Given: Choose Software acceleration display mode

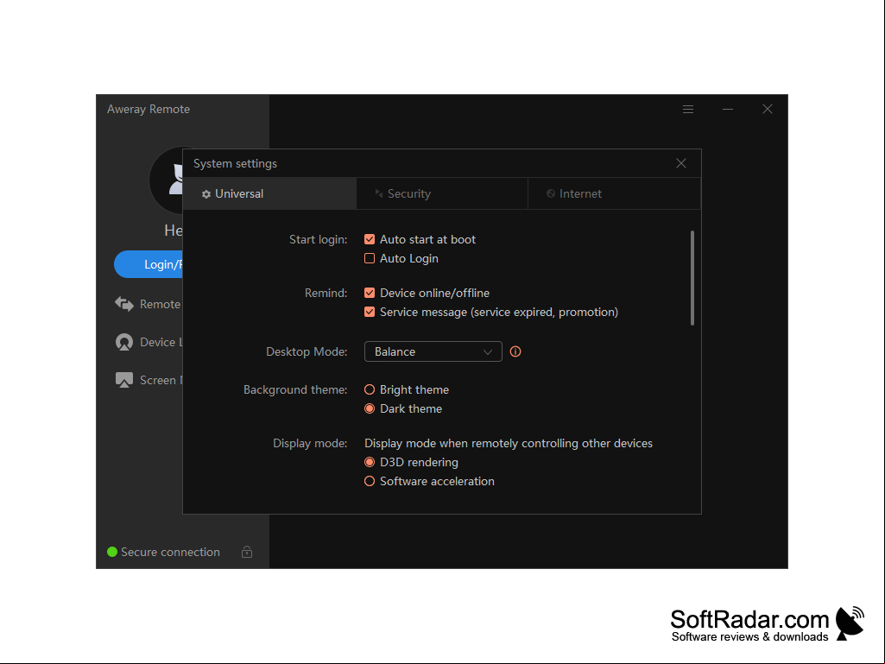Looking at the screenshot, I should tap(370, 482).
